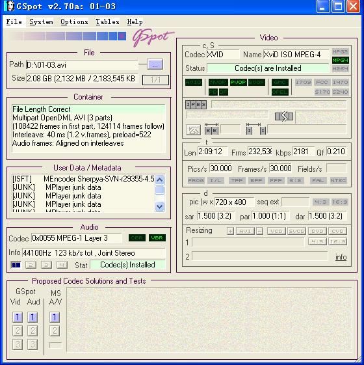Select audio stream 2 button
This screenshot has height=365, width=364.
click(31, 265)
